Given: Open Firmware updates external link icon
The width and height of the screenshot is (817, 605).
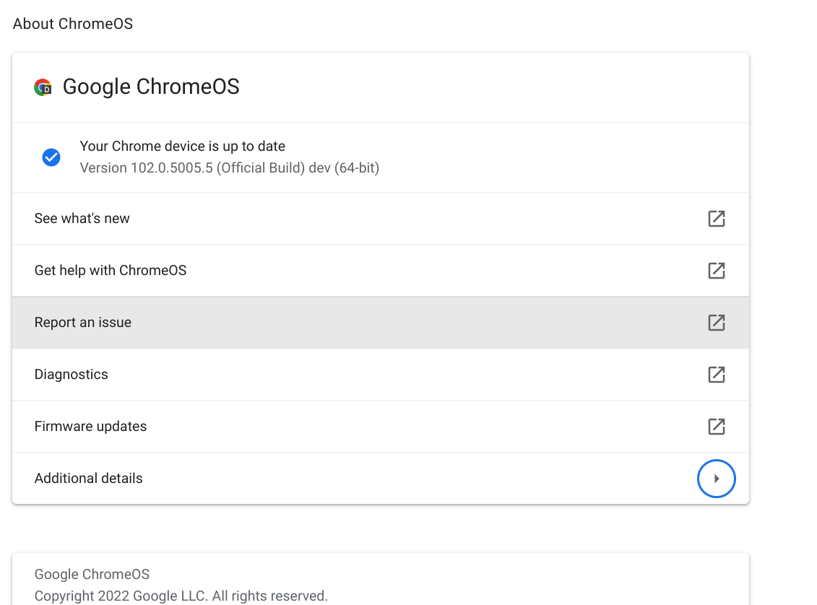Looking at the screenshot, I should (x=717, y=427).
